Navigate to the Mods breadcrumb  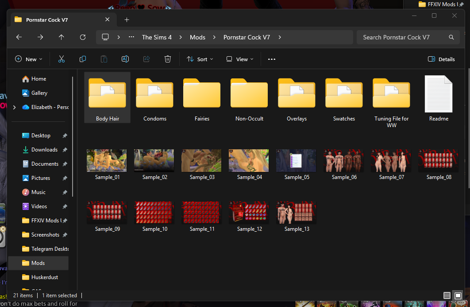click(197, 37)
